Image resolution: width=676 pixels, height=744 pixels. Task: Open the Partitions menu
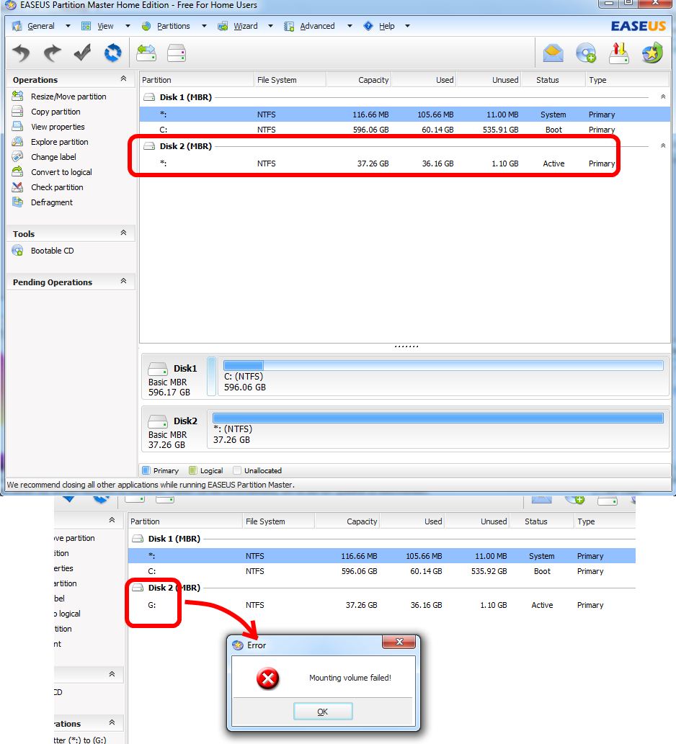(173, 26)
